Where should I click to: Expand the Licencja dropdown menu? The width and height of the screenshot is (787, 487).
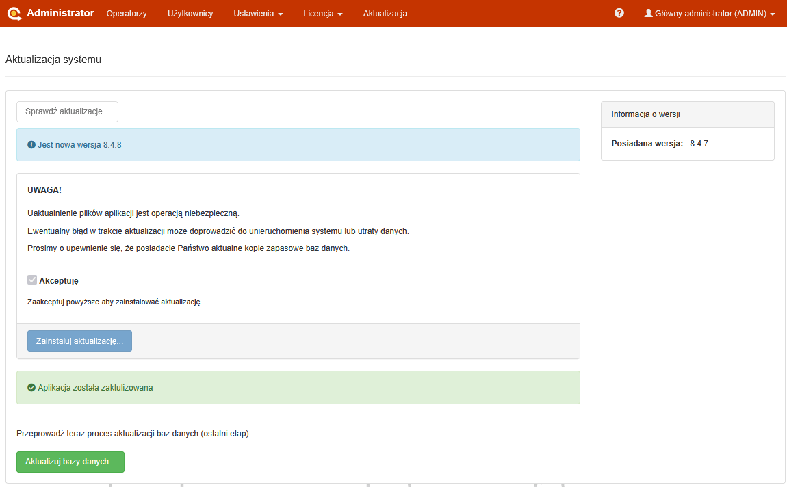[x=323, y=14]
